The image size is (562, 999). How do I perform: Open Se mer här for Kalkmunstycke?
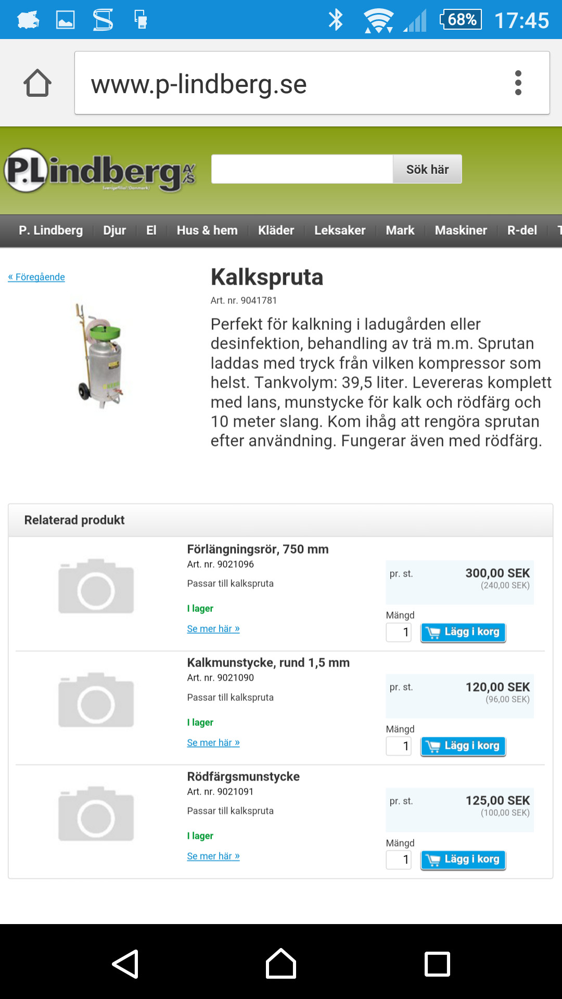point(213,742)
